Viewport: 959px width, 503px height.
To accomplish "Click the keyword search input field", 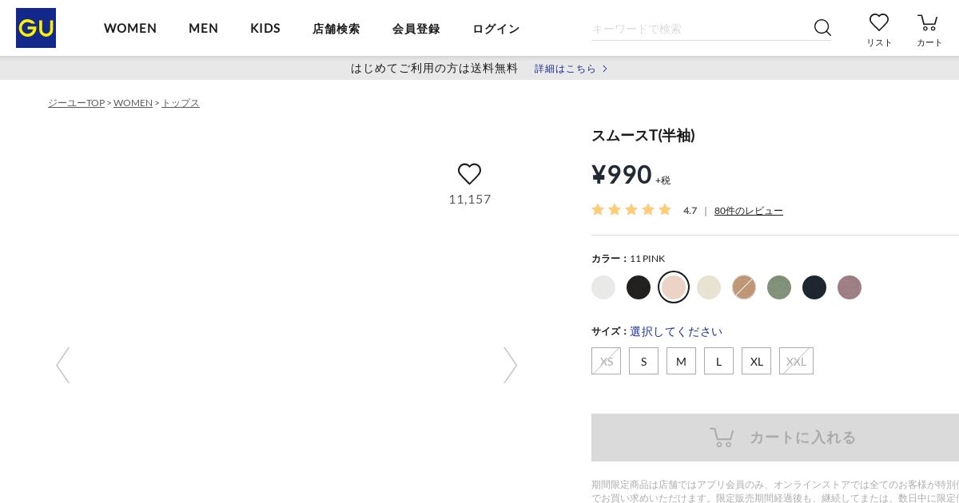I will point(699,29).
